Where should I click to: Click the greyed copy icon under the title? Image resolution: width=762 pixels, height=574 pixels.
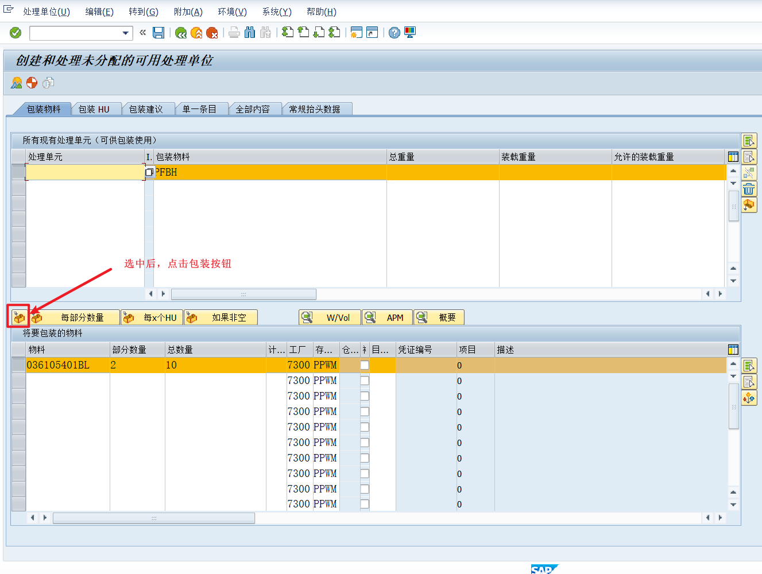(48, 83)
